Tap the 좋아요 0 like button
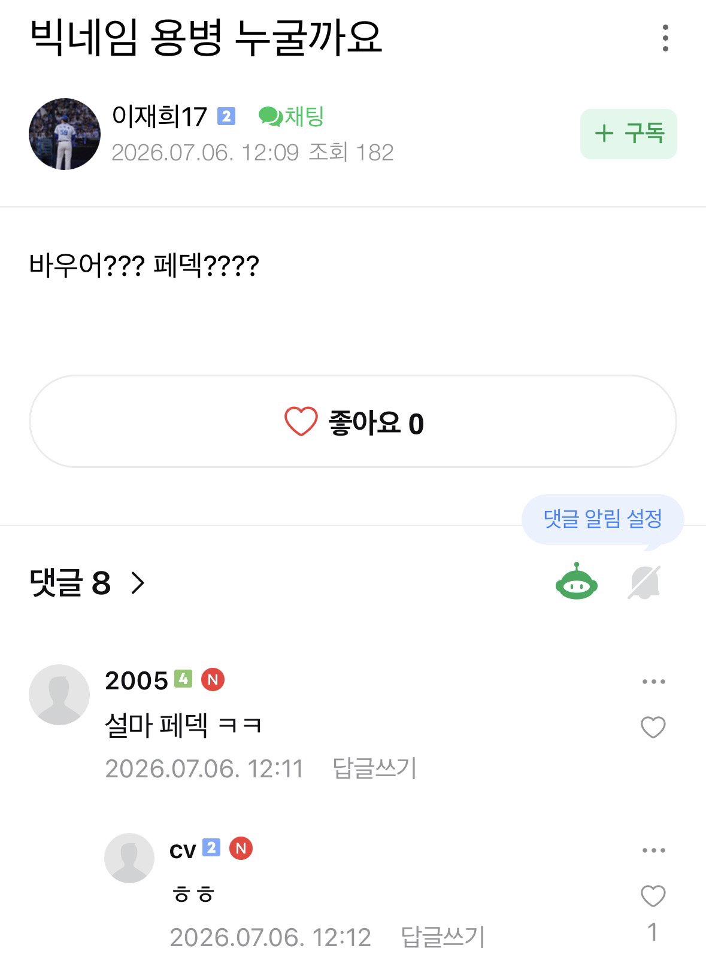706x976 pixels. pos(353,422)
